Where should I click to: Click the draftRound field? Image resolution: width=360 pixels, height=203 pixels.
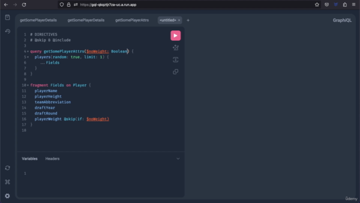point(46,113)
